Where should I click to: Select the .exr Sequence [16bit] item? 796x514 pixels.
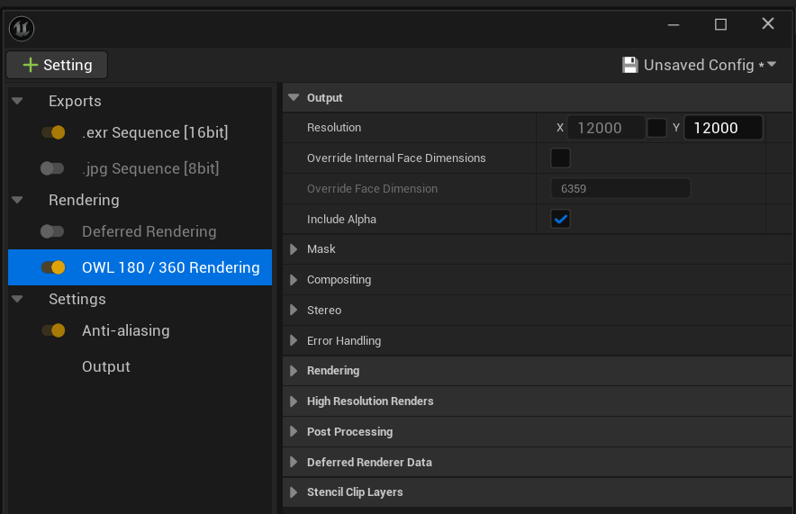point(155,132)
